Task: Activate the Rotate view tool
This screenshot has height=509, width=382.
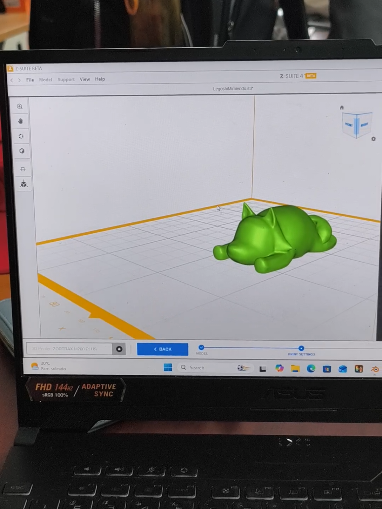Action: 21,136
